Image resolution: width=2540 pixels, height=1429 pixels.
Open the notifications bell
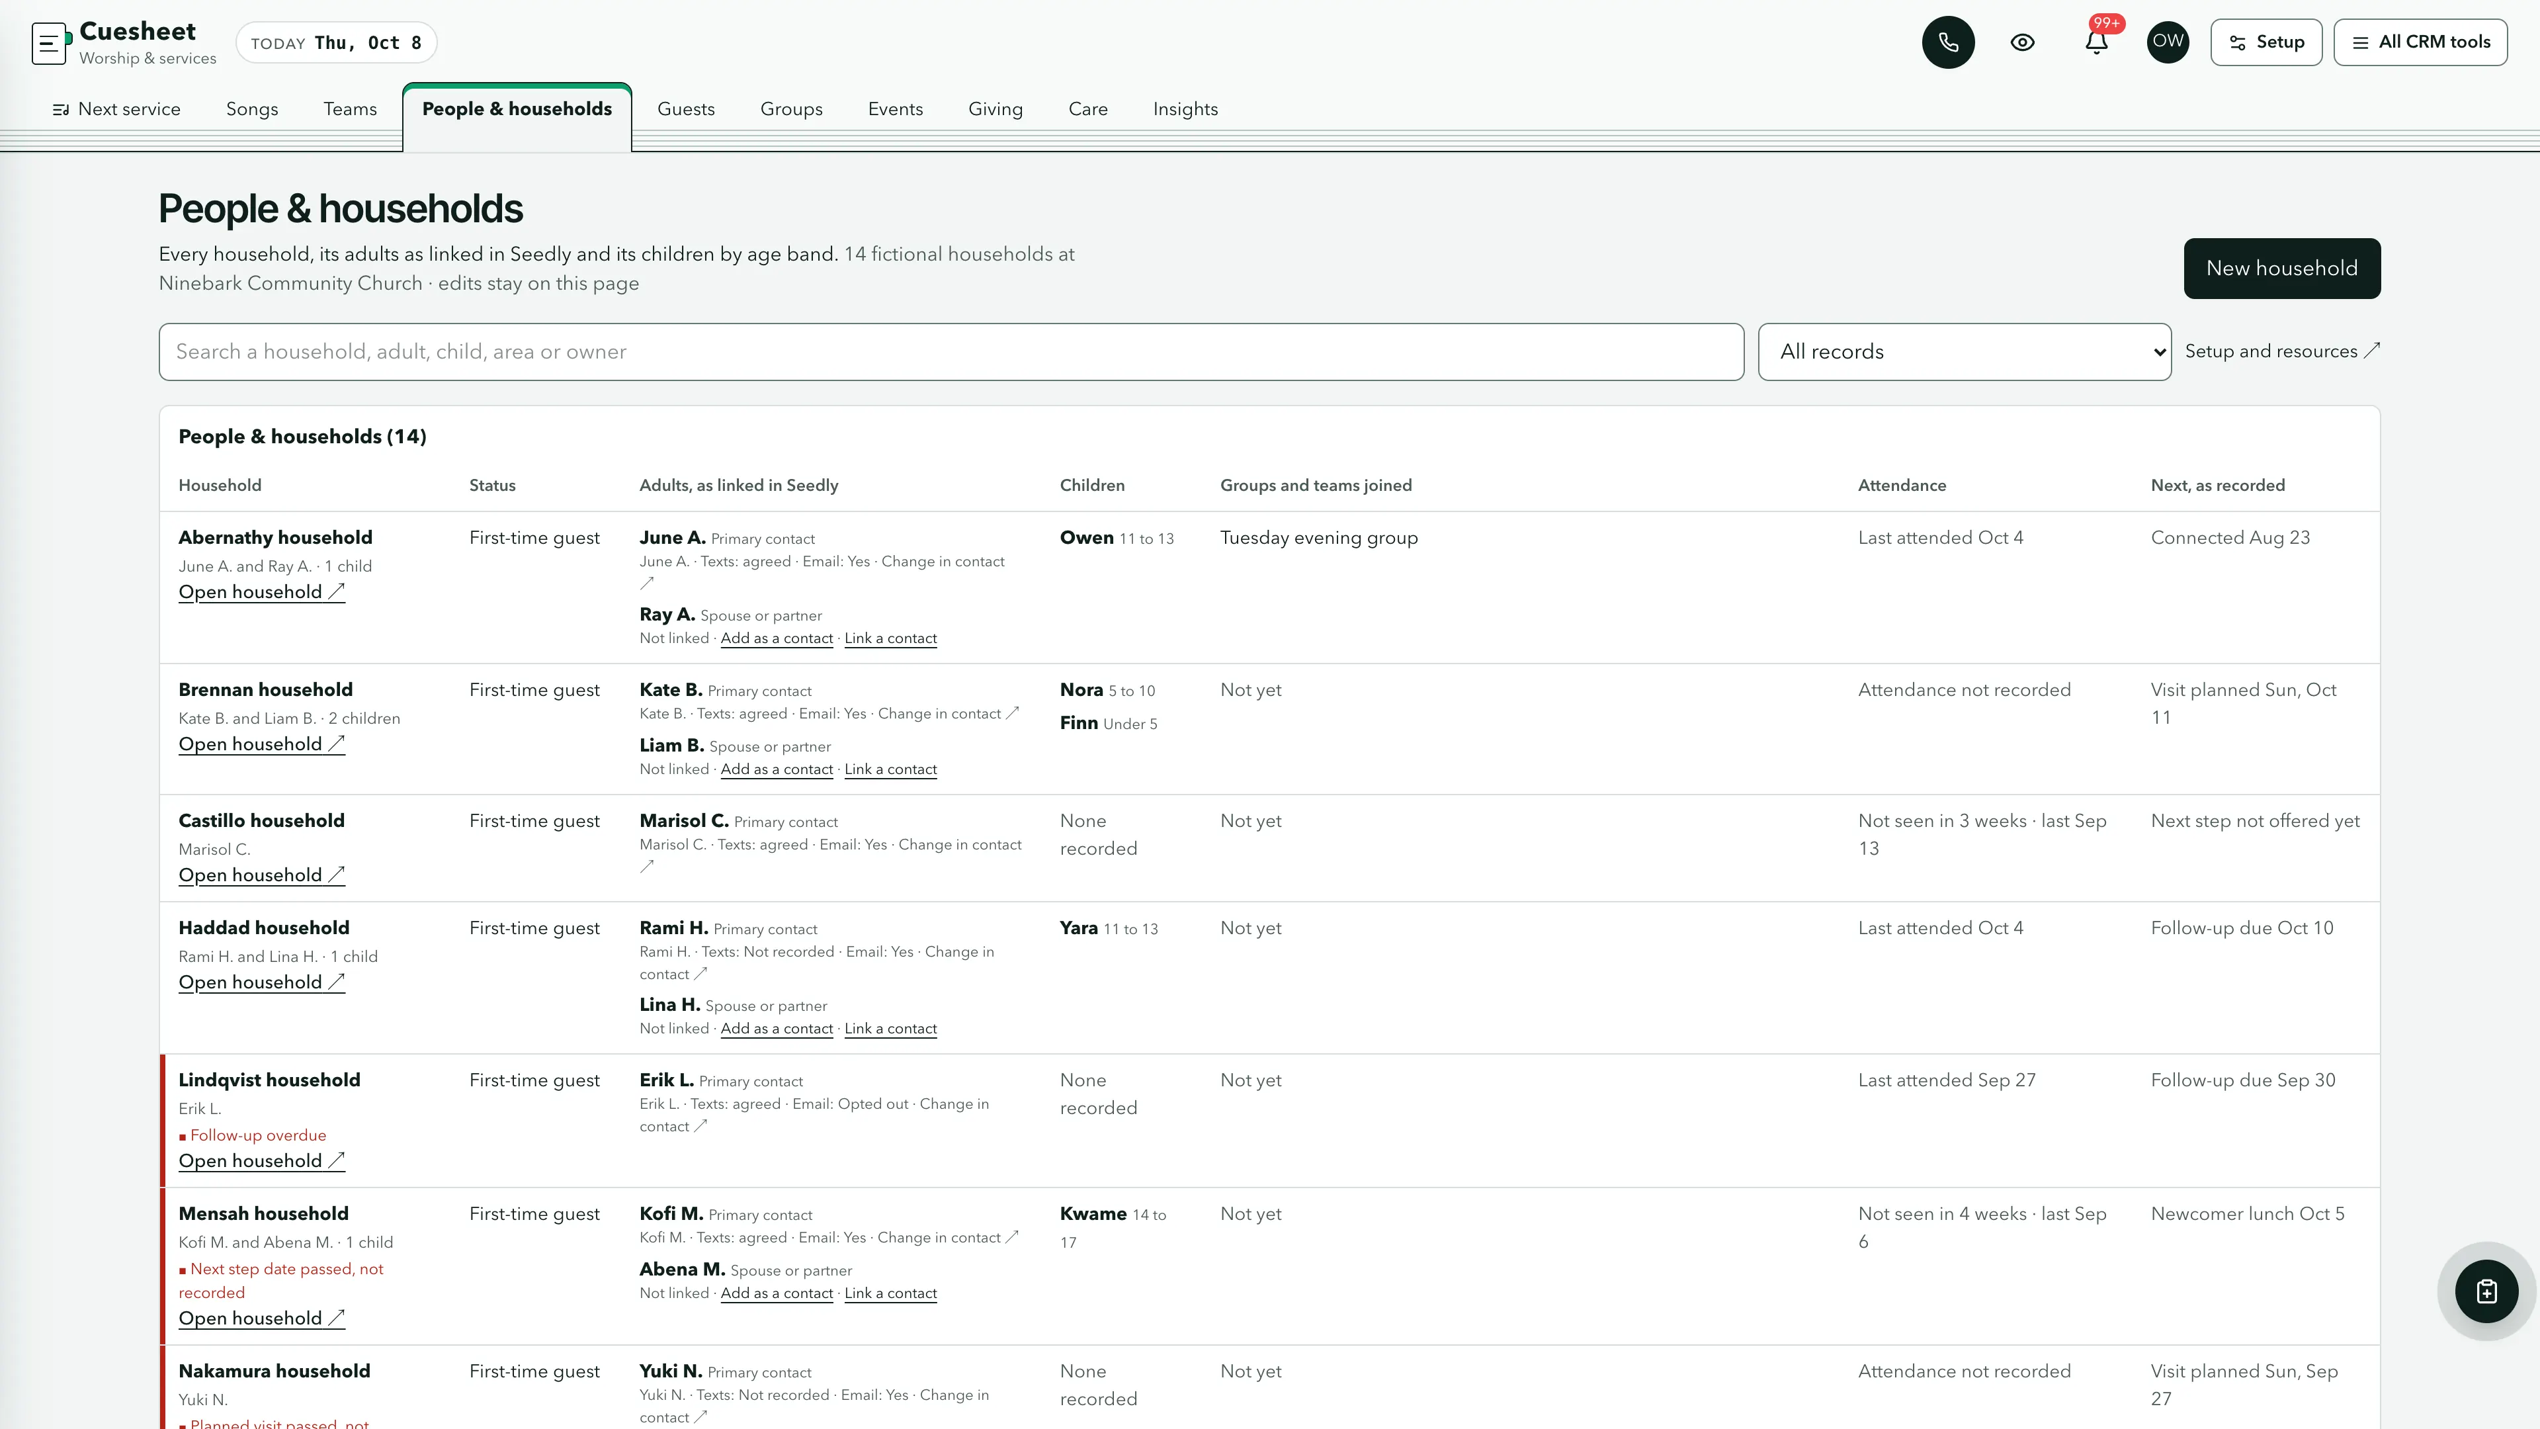pos(2096,42)
